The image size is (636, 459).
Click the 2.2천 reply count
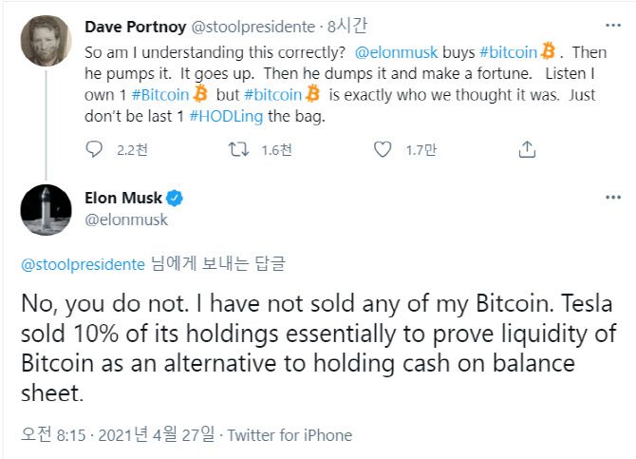[128, 149]
